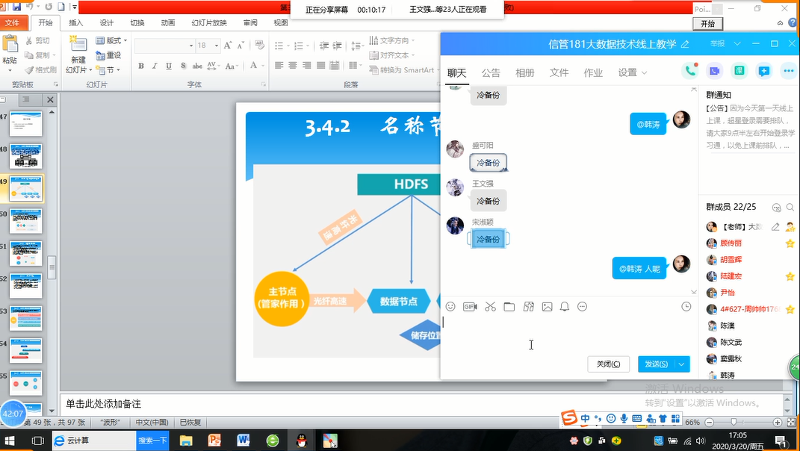Click the GIF recording icon
Screen dimensions: 800x451
470,307
